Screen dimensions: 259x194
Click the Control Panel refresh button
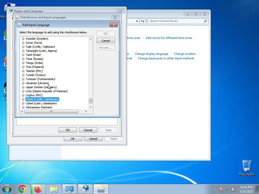pyautogui.click(x=143, y=21)
